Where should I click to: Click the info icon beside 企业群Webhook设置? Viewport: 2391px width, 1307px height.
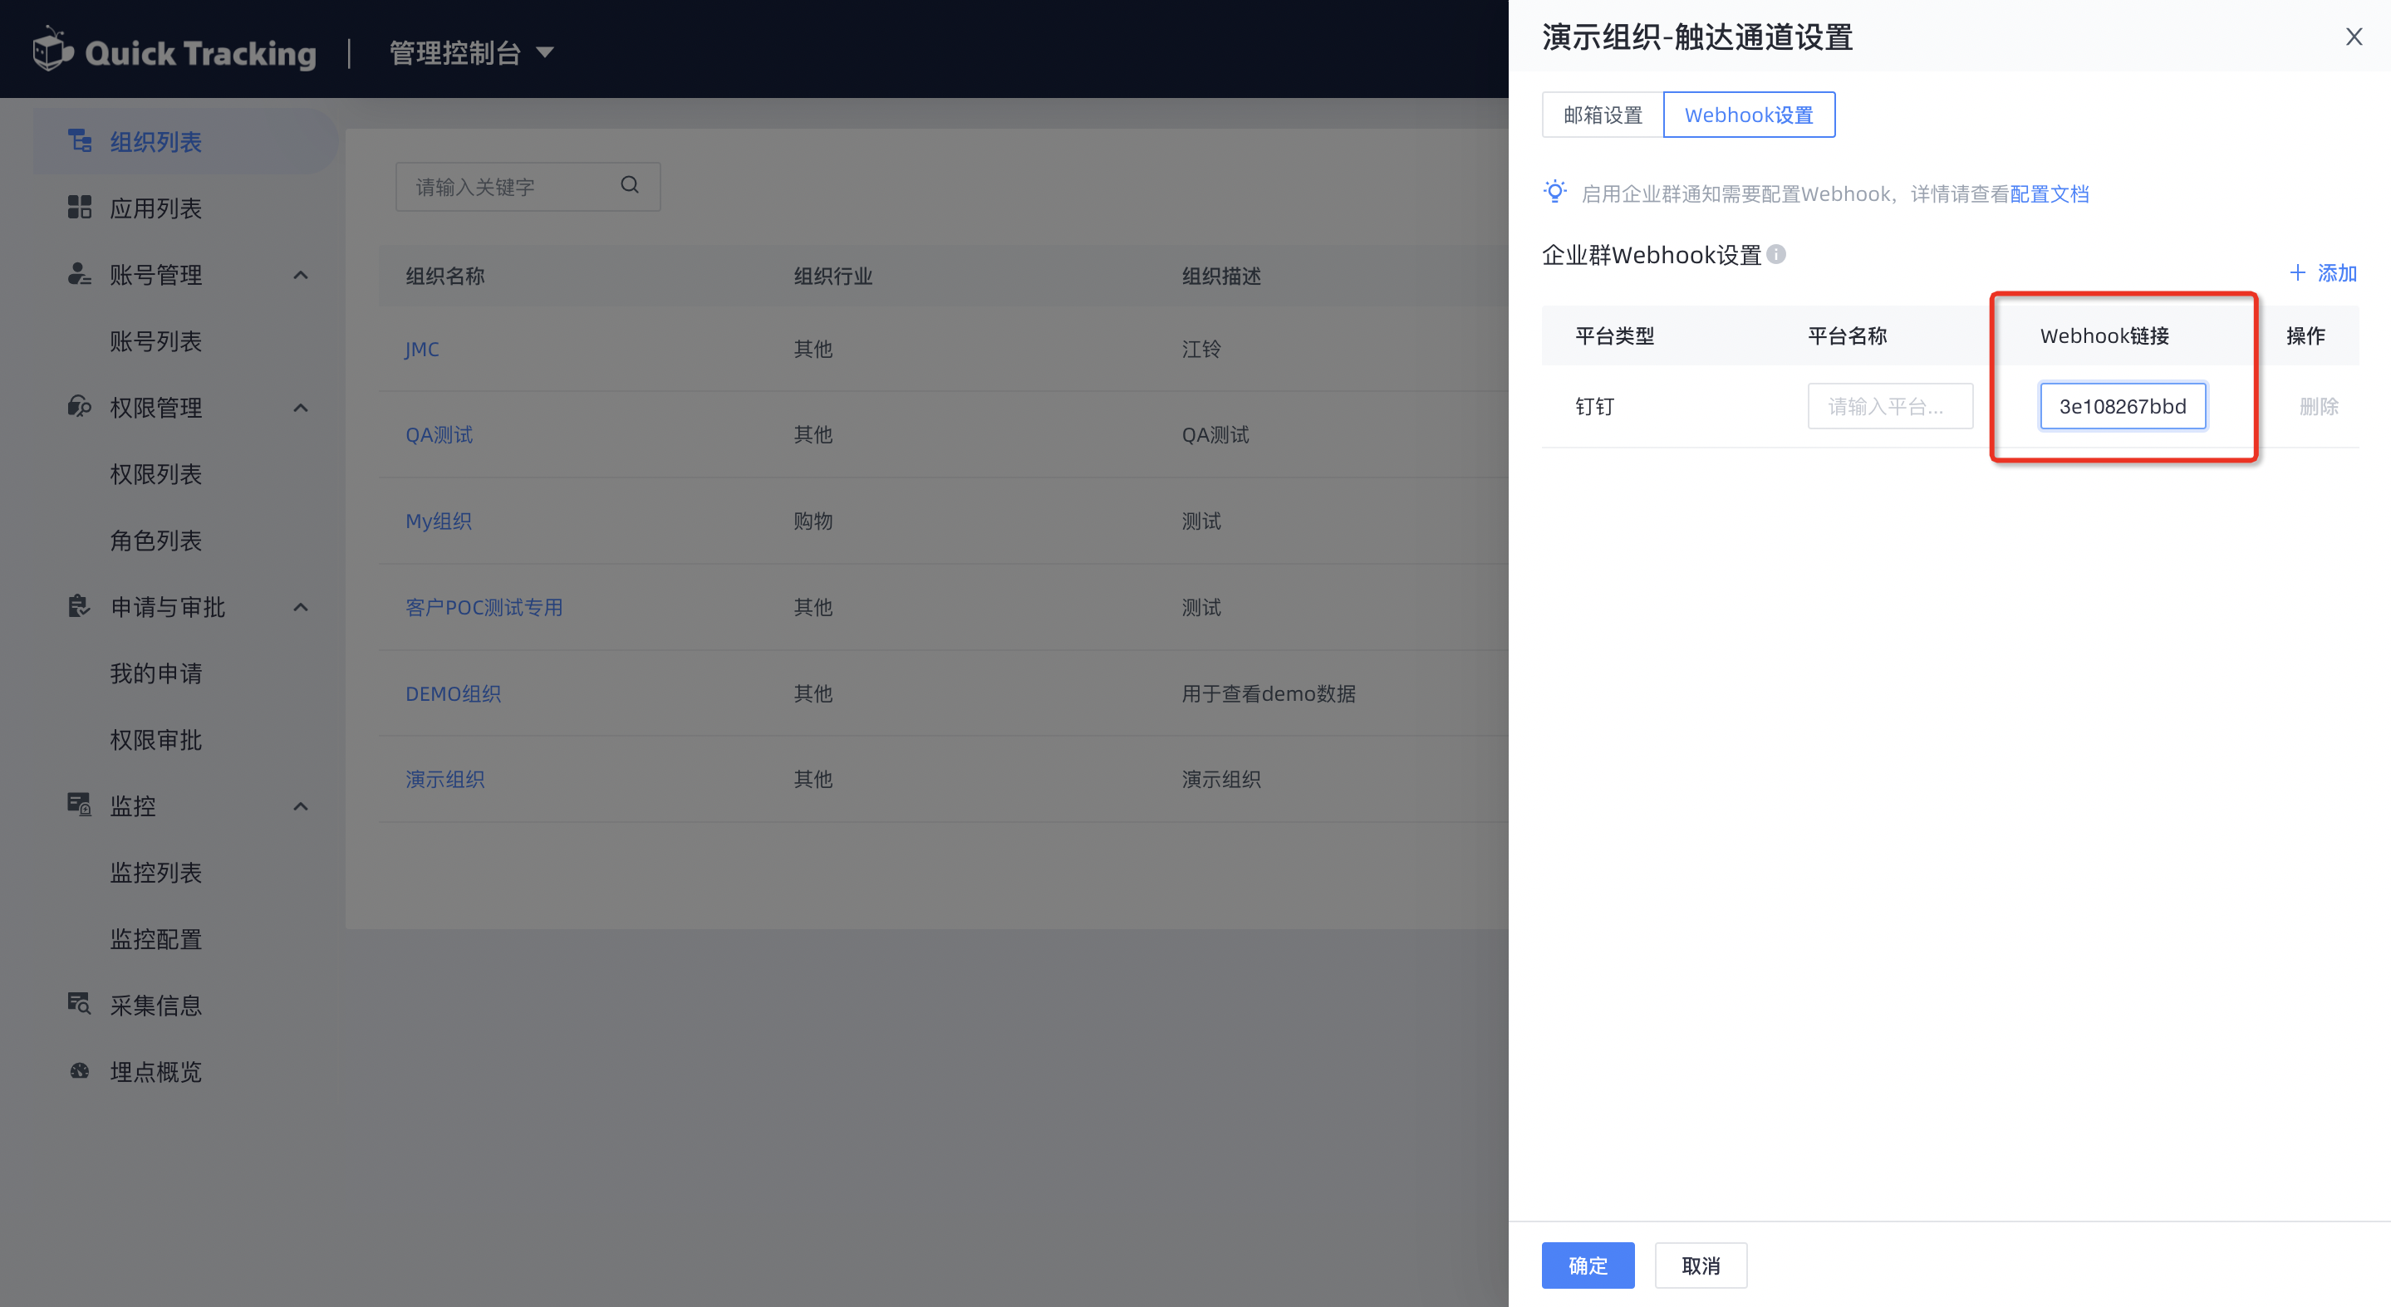[x=1775, y=254]
